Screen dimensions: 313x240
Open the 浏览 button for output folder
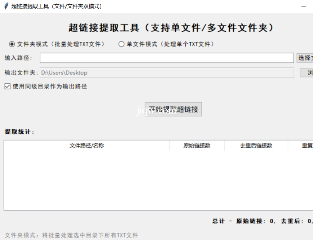307,73
